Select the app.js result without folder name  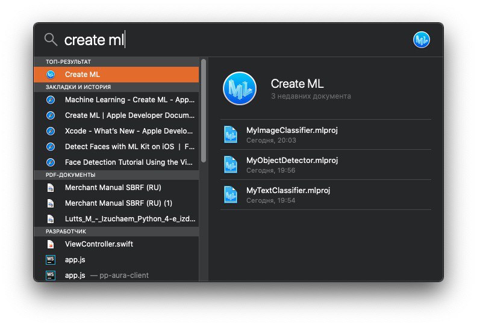click(x=116, y=260)
